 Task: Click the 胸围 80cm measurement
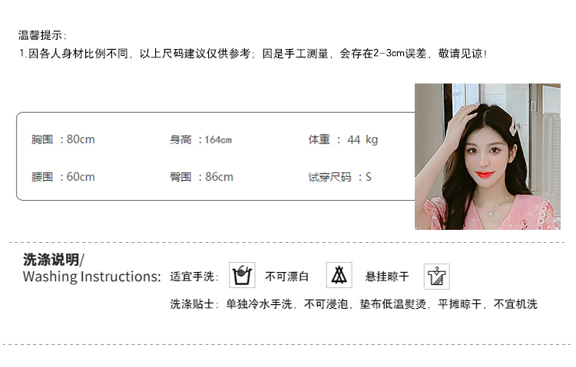pyautogui.click(x=63, y=139)
